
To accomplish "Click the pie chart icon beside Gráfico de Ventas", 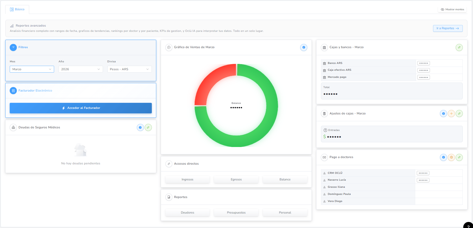I will click(x=169, y=47).
